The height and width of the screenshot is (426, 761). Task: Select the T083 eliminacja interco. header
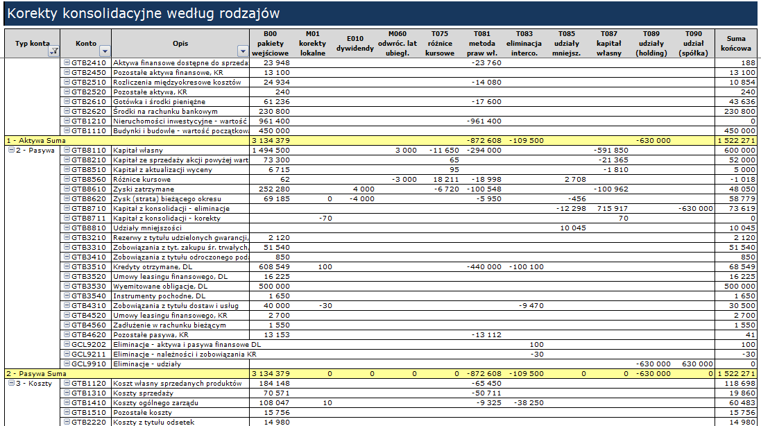(x=524, y=43)
